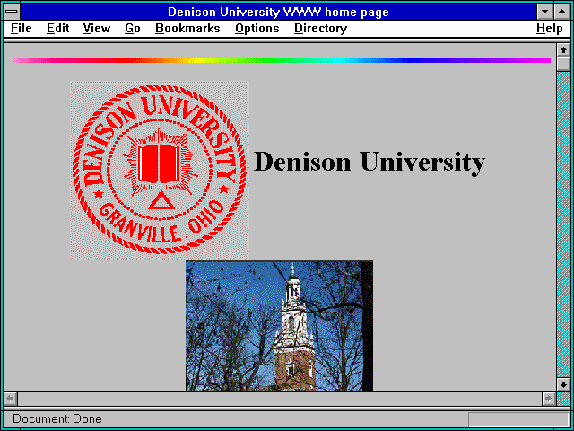Open the Go menu
Viewport: 574px width, 431px height.
tap(133, 29)
